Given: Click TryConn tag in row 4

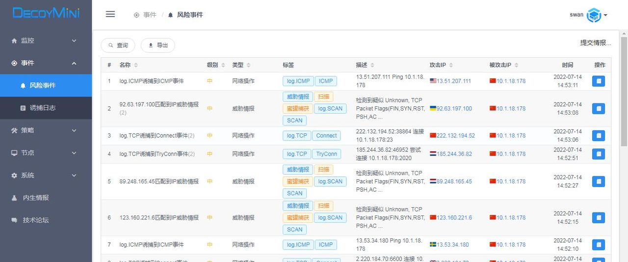Looking at the screenshot, I should pos(327,154).
